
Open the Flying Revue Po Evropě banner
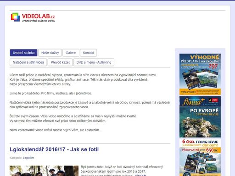pyautogui.click(x=200, y=117)
